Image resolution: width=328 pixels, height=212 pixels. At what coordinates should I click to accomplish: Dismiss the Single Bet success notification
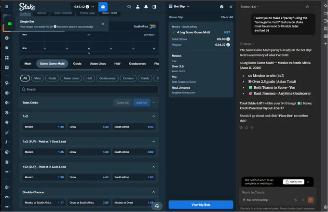pyautogui.click(x=103, y=24)
